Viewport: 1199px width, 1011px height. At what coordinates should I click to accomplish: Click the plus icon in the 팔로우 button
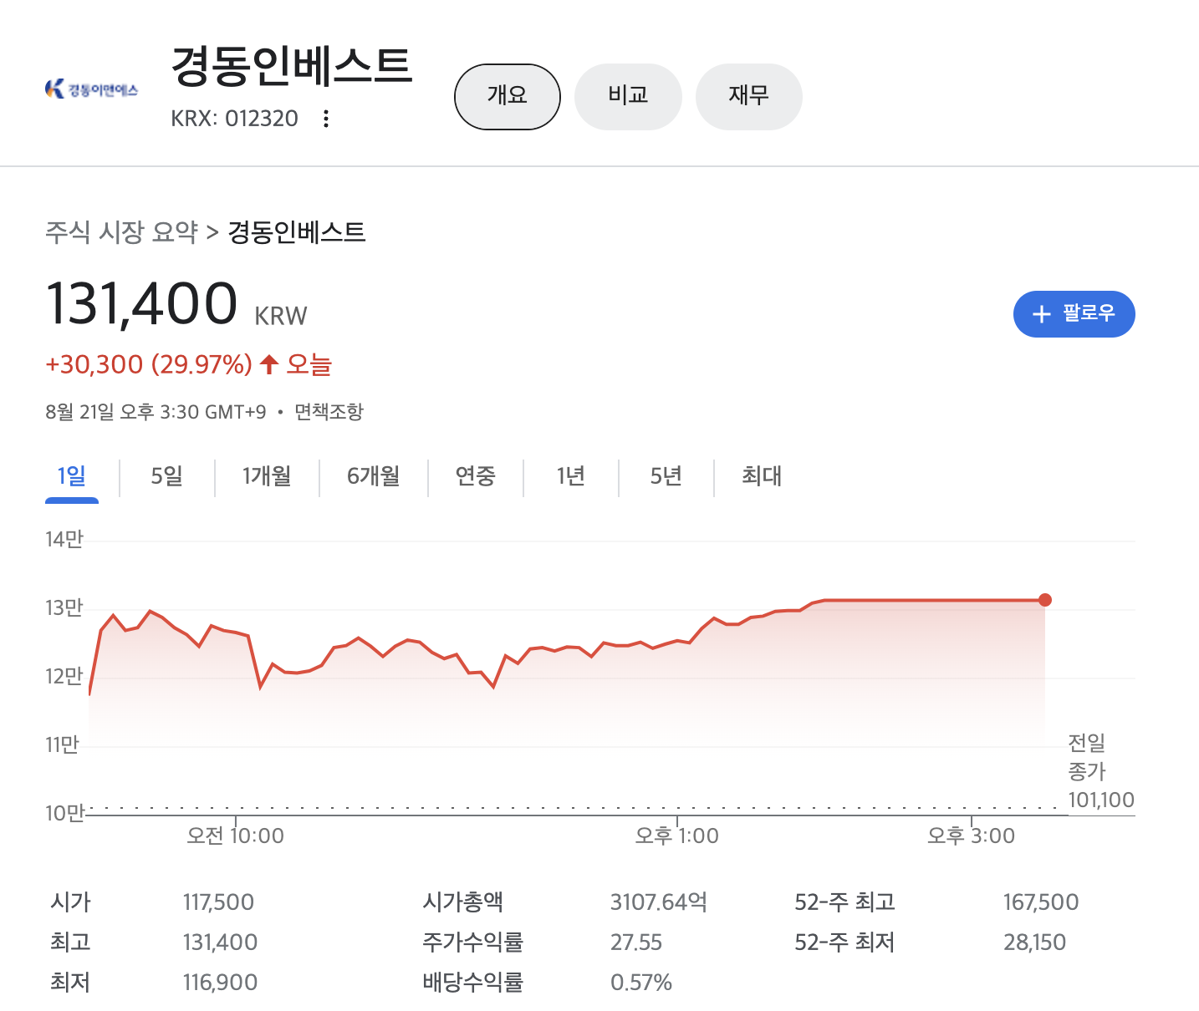(x=1041, y=314)
